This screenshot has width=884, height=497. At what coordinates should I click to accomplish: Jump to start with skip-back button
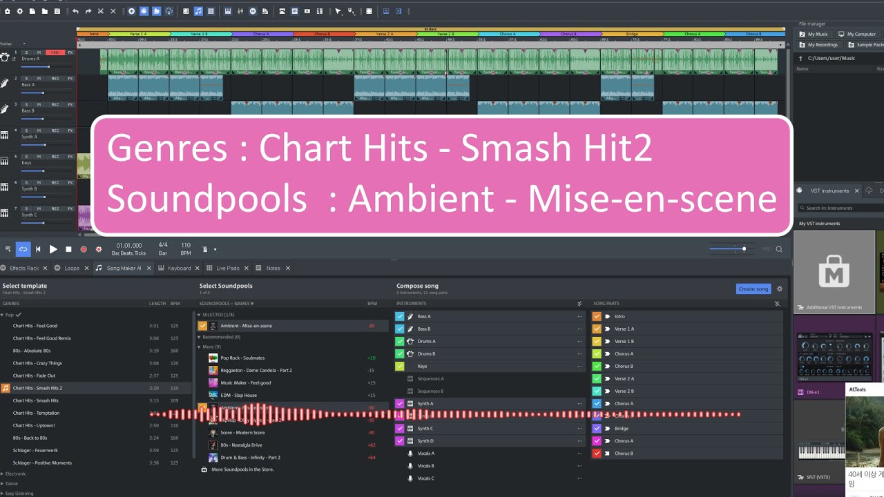coord(38,249)
